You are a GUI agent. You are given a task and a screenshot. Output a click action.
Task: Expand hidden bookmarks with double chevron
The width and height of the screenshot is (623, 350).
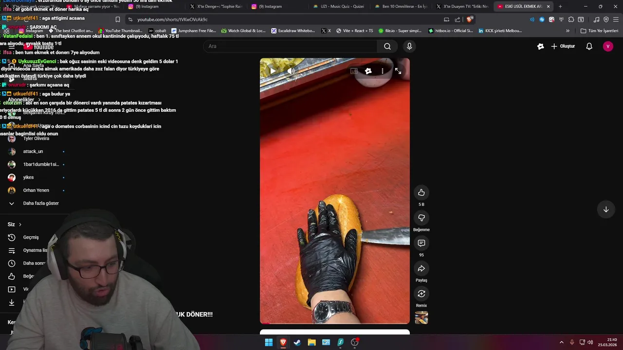(x=568, y=31)
